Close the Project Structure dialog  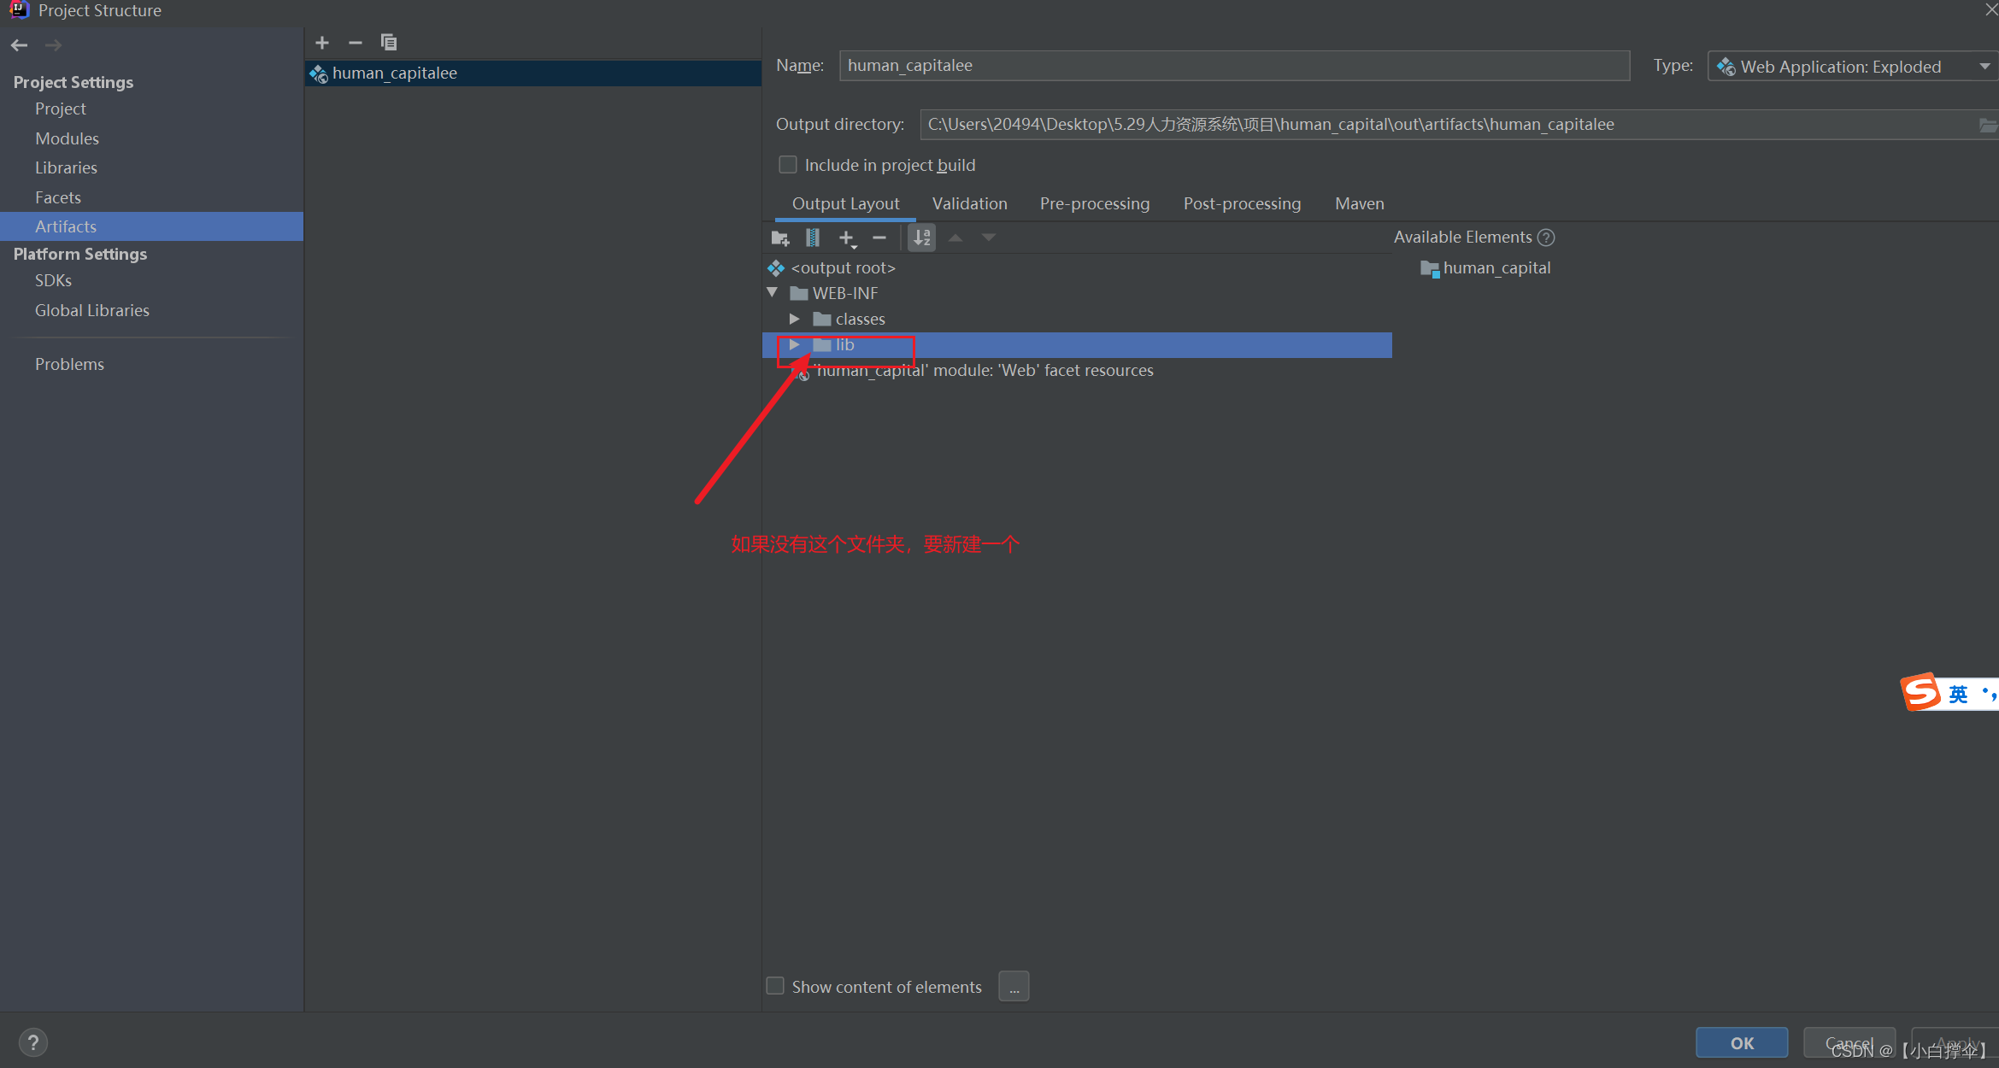(x=1990, y=10)
